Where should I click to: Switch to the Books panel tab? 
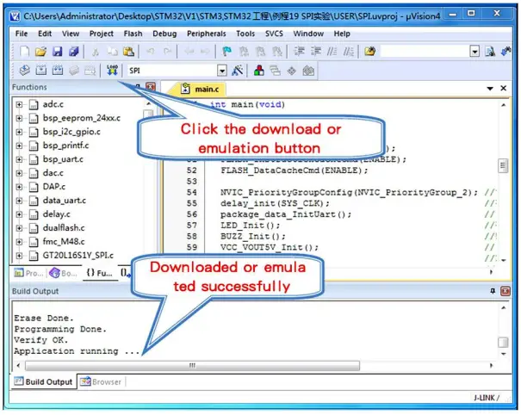(x=64, y=273)
